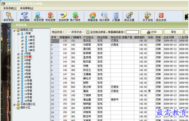Select 8号楼 in the tree
This screenshot has width=189, height=121.
(x=27, y=74)
